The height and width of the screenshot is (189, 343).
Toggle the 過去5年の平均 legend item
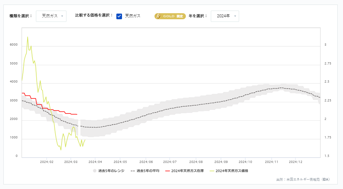[x=145, y=171]
